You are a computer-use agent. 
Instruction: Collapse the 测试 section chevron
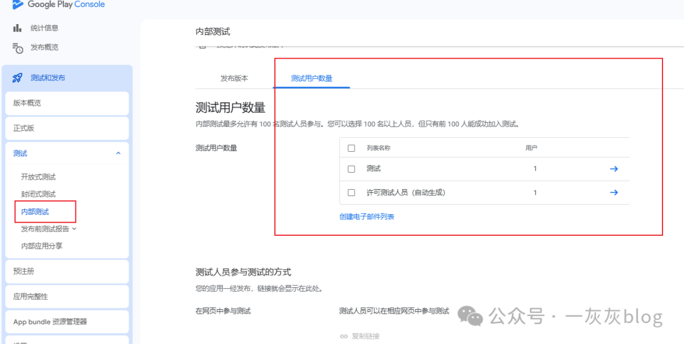[x=118, y=153]
